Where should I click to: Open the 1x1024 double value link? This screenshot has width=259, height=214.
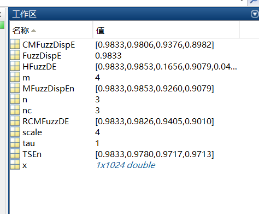[126, 165]
